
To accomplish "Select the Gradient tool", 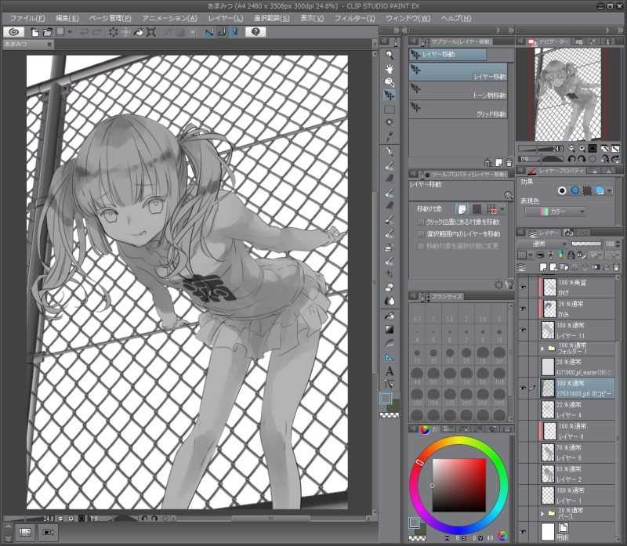I will 390,329.
